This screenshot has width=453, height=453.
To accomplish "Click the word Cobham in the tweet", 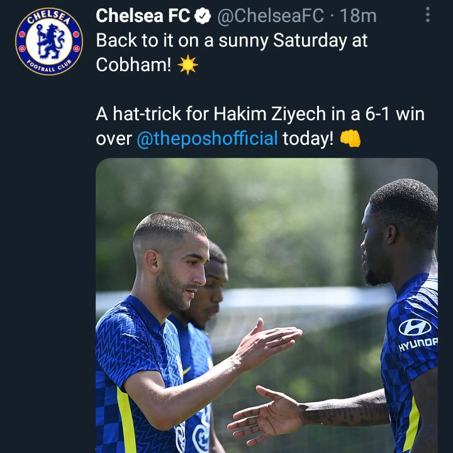I will tap(133, 65).
